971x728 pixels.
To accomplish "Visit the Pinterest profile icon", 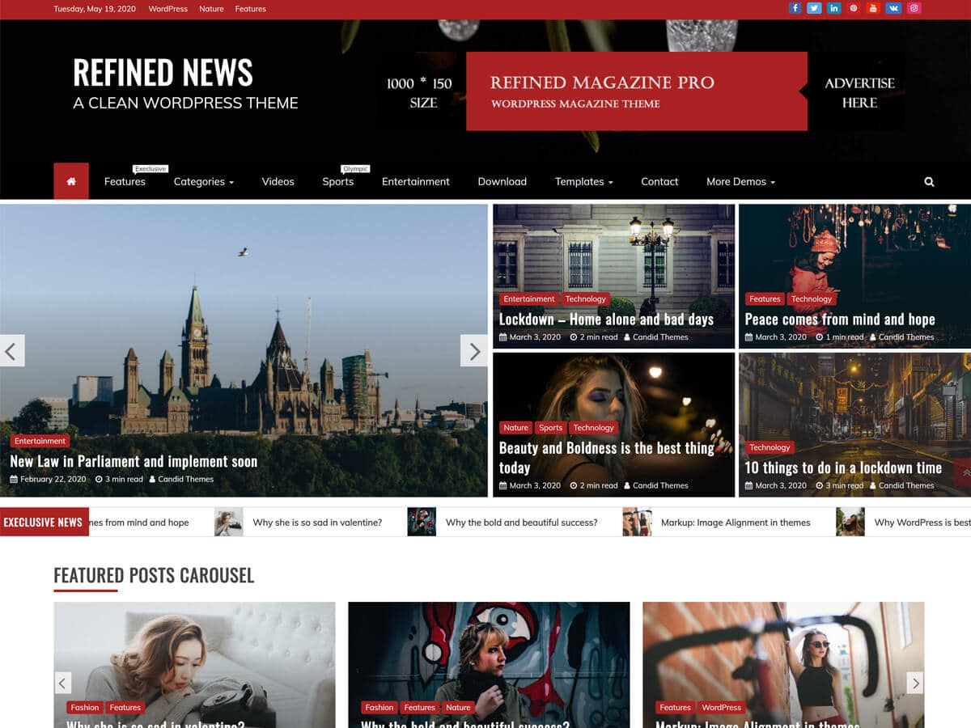I will point(854,9).
